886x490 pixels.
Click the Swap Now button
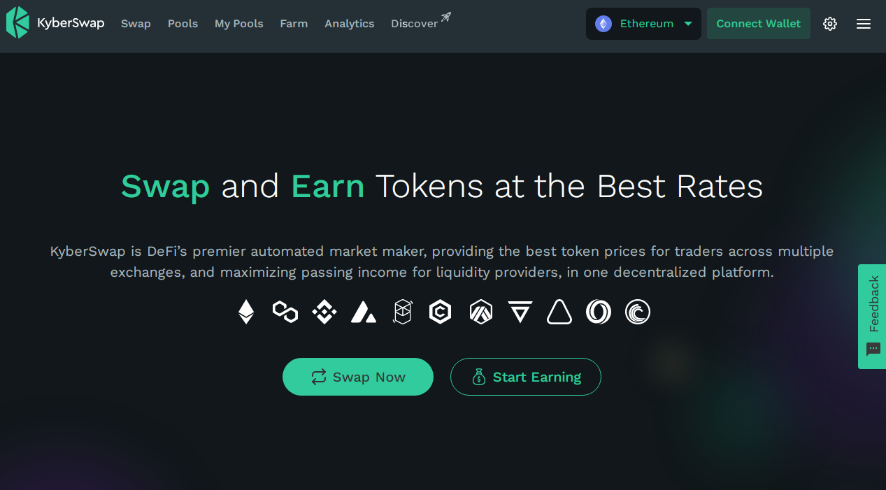click(x=358, y=377)
